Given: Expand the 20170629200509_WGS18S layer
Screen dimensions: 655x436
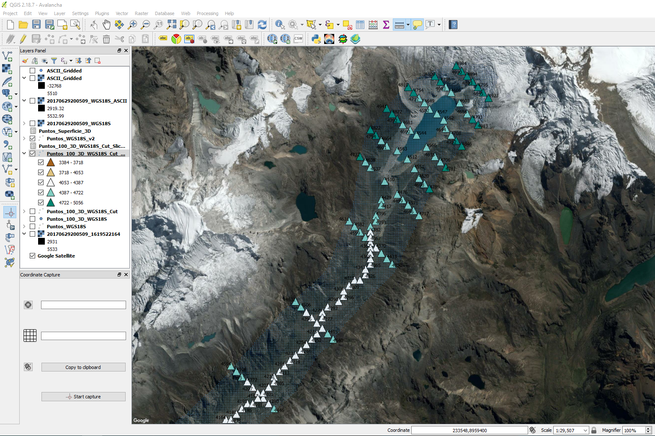Looking at the screenshot, I should (x=24, y=124).
